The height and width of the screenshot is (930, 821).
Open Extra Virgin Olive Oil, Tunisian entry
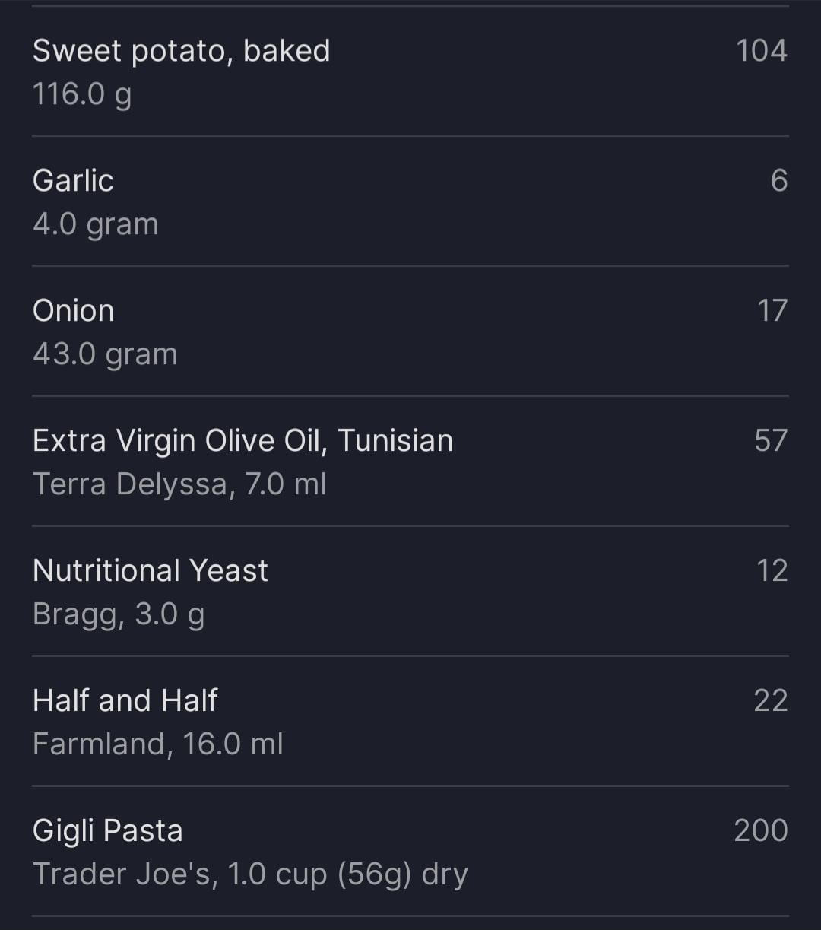click(x=242, y=441)
